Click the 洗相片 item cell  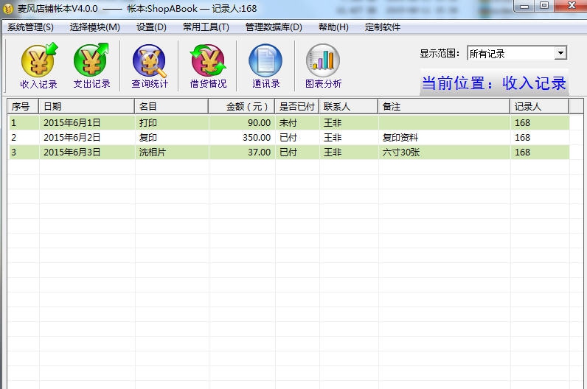tap(172, 153)
